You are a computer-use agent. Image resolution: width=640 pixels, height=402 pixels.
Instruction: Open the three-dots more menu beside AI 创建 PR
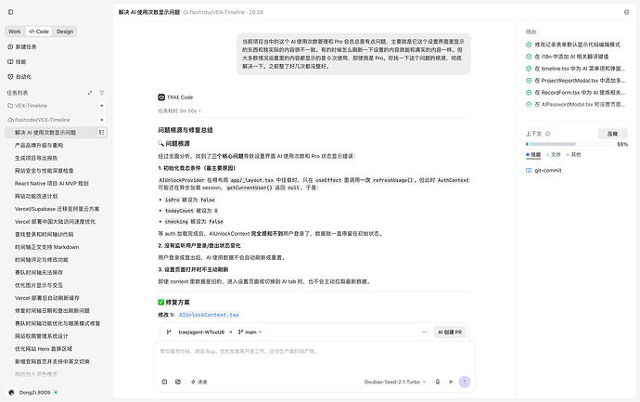click(x=425, y=332)
